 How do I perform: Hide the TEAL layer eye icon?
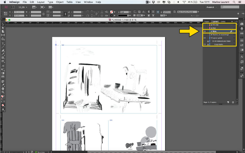click(204, 31)
